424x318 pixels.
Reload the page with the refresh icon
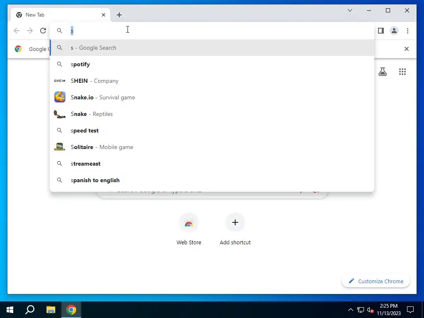[x=43, y=31]
